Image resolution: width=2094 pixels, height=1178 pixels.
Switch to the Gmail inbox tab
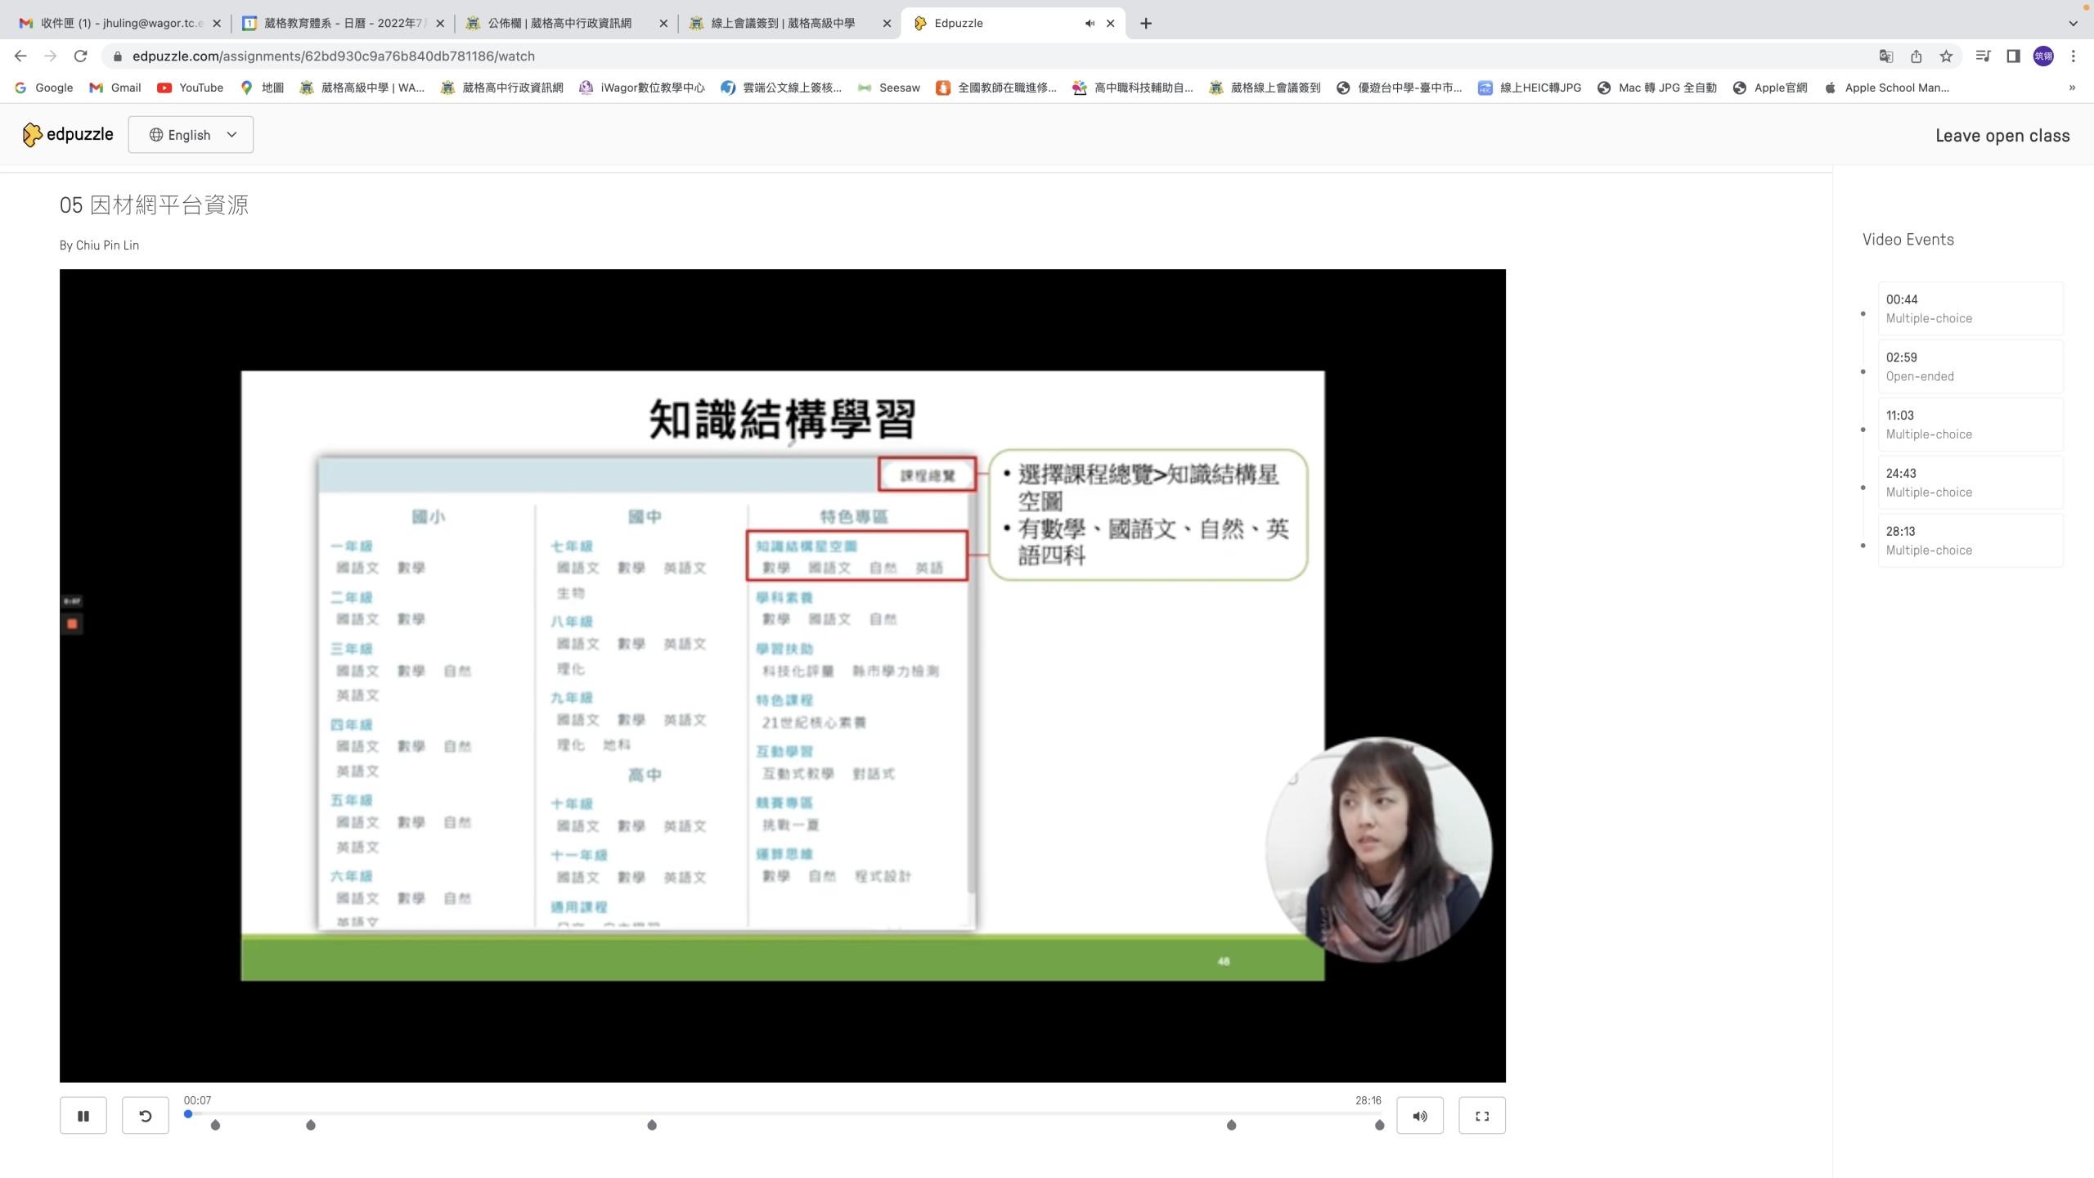(x=115, y=23)
